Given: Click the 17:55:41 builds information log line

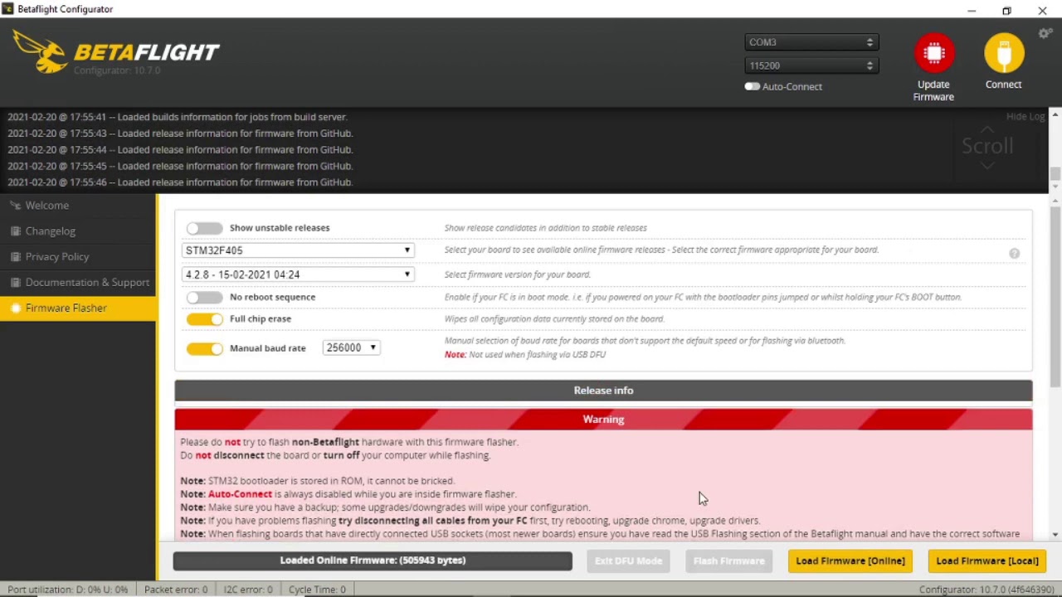Looking at the screenshot, I should tap(178, 117).
